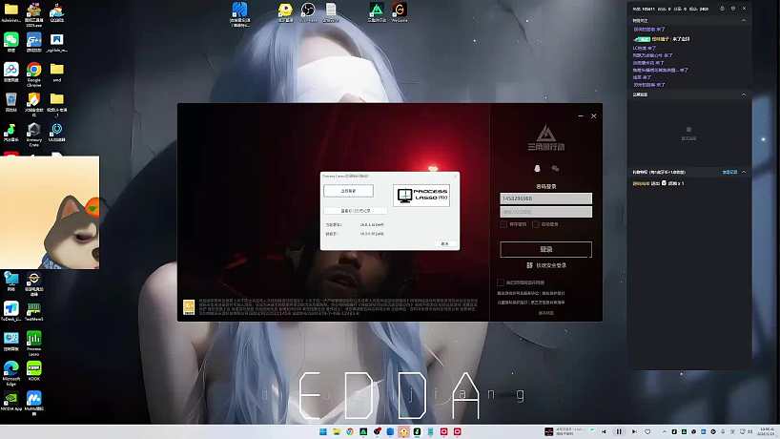The image size is (780, 439).
Task: Open the TestMem5 desktop shortcut
Action: pos(33,310)
